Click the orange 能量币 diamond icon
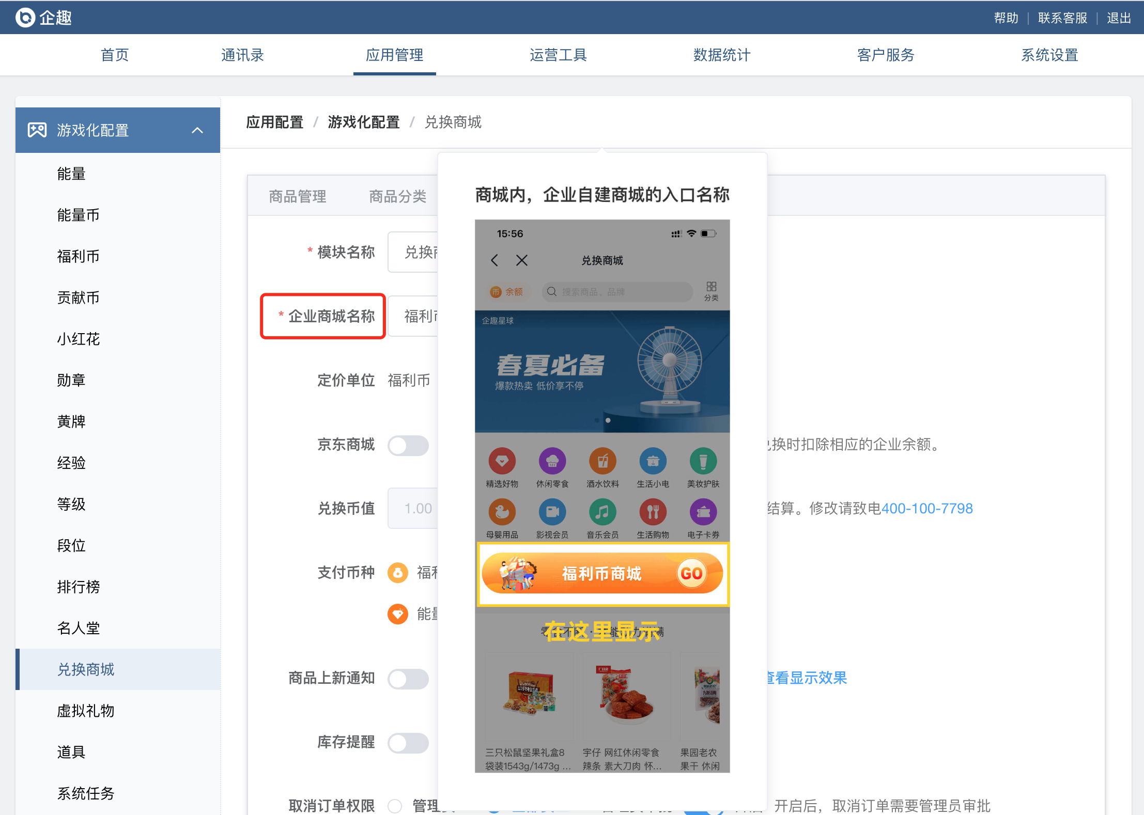1144x815 pixels. coord(397,614)
